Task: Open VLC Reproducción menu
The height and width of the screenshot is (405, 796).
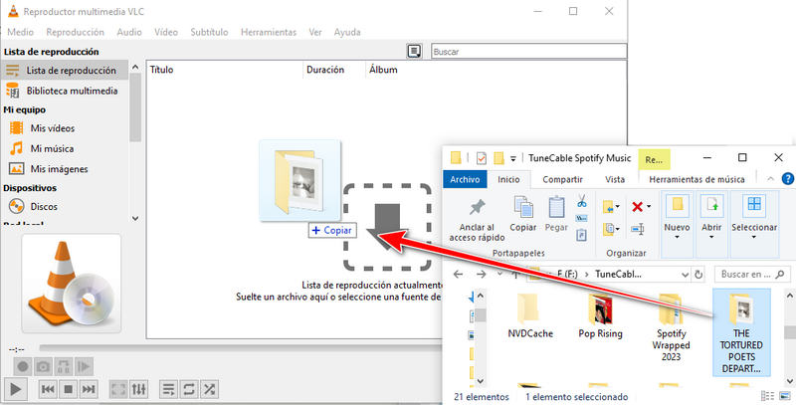Action: tap(76, 32)
